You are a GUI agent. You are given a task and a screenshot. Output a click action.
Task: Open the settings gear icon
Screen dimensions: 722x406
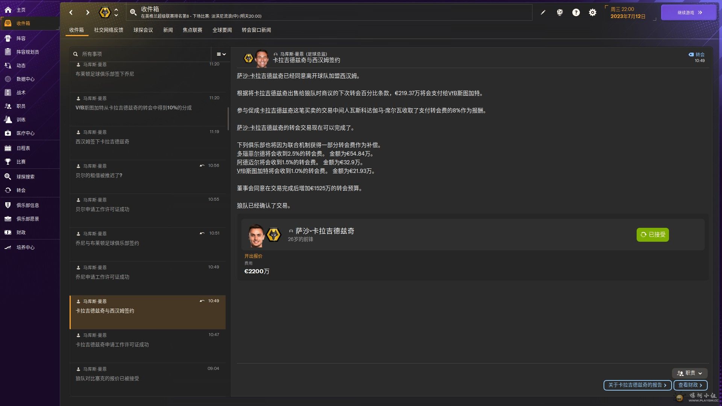click(593, 12)
